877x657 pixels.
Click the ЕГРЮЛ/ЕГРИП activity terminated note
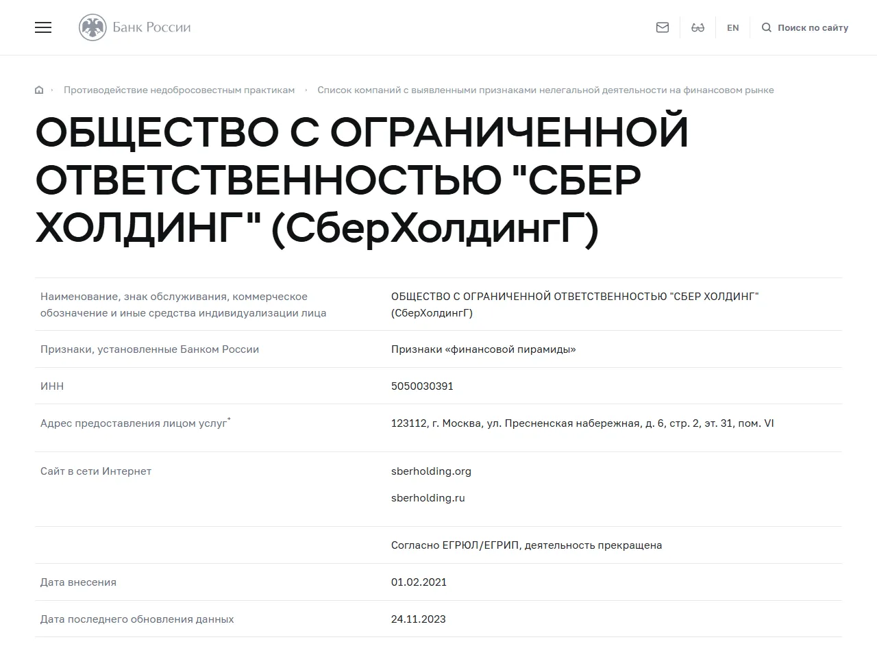(526, 545)
